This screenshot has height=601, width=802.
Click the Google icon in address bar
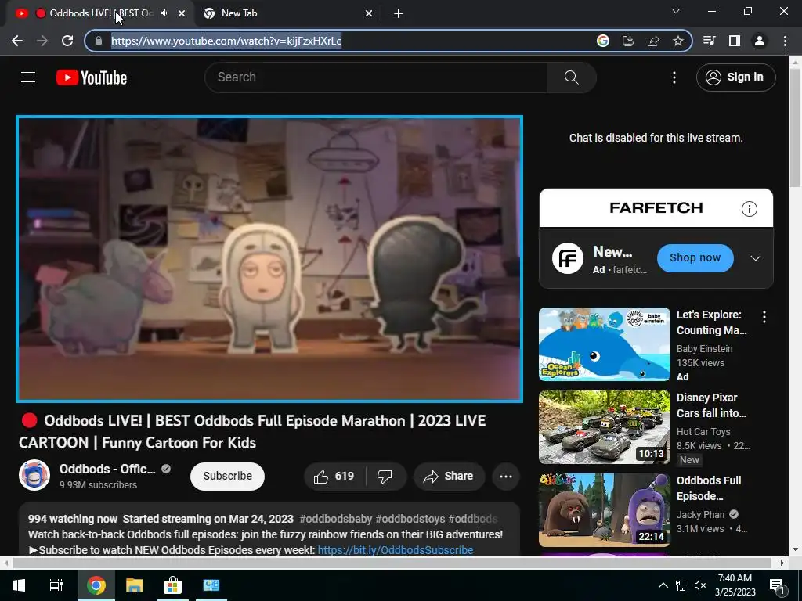tap(602, 41)
